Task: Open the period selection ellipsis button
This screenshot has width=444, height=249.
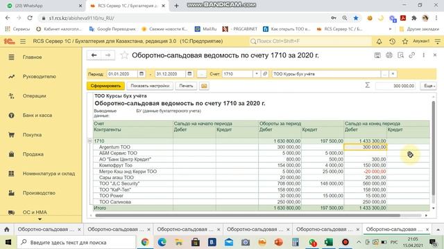Action: click(201, 74)
